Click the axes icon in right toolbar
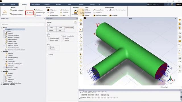 pos(180,50)
